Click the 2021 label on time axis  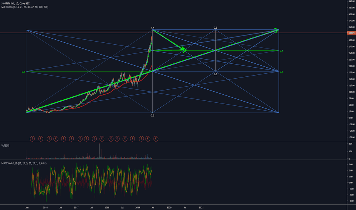[201, 207]
